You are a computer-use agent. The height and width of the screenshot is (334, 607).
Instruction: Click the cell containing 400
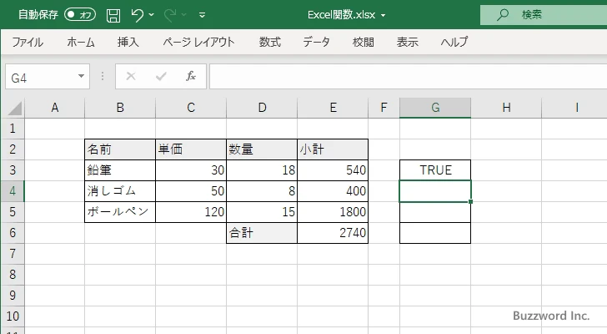333,191
